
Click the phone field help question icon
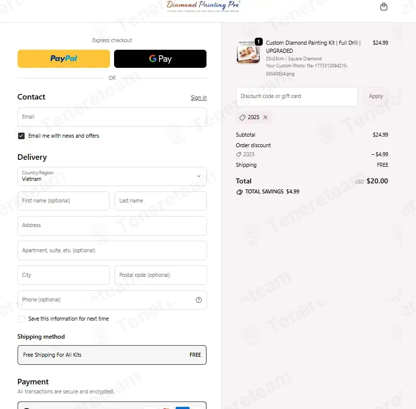tap(199, 299)
